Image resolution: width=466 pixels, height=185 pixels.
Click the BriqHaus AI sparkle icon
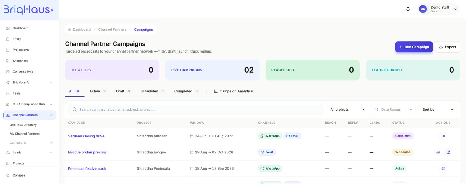pyautogui.click(x=8, y=83)
